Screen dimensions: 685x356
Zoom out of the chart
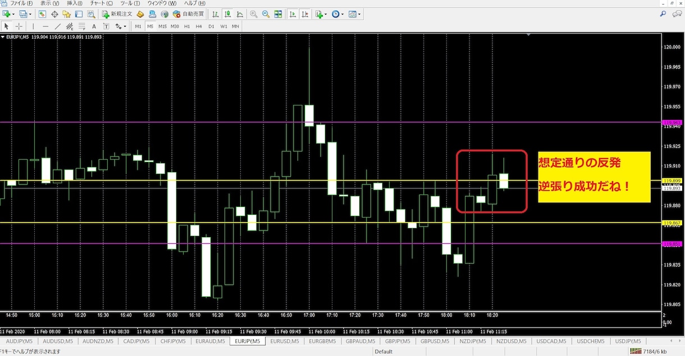pyautogui.click(x=266, y=14)
